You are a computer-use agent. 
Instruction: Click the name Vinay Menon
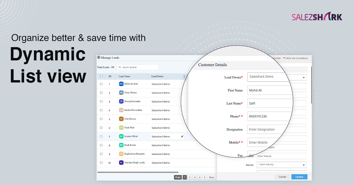coord(130,92)
